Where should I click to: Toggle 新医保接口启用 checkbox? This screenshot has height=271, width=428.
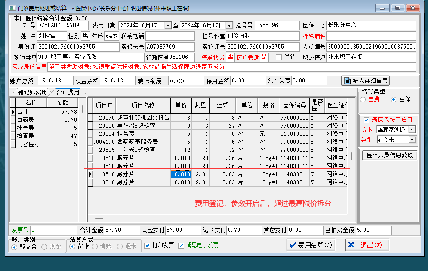(367, 120)
